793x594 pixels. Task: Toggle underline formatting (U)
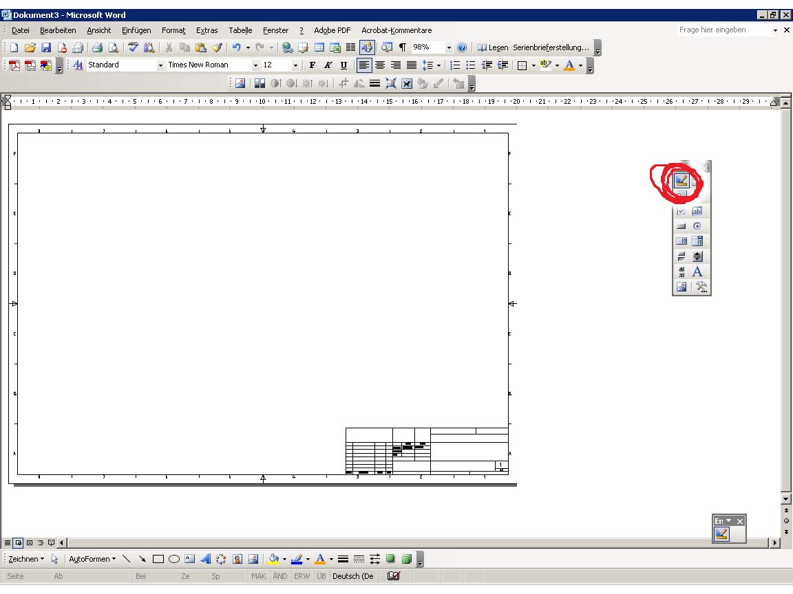coord(343,65)
